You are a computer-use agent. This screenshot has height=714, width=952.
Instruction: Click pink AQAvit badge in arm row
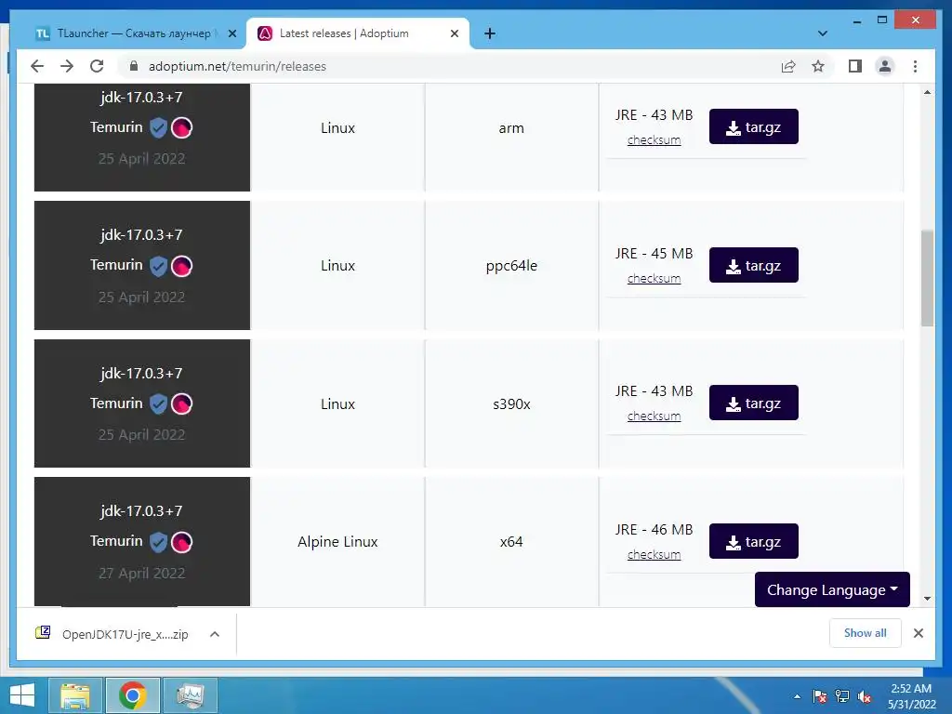pyautogui.click(x=181, y=128)
